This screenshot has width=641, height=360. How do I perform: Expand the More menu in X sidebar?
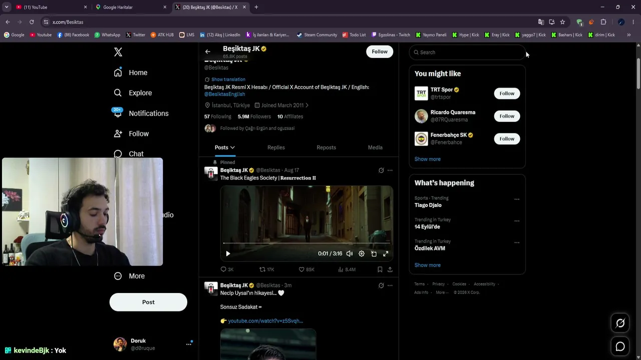tap(129, 276)
